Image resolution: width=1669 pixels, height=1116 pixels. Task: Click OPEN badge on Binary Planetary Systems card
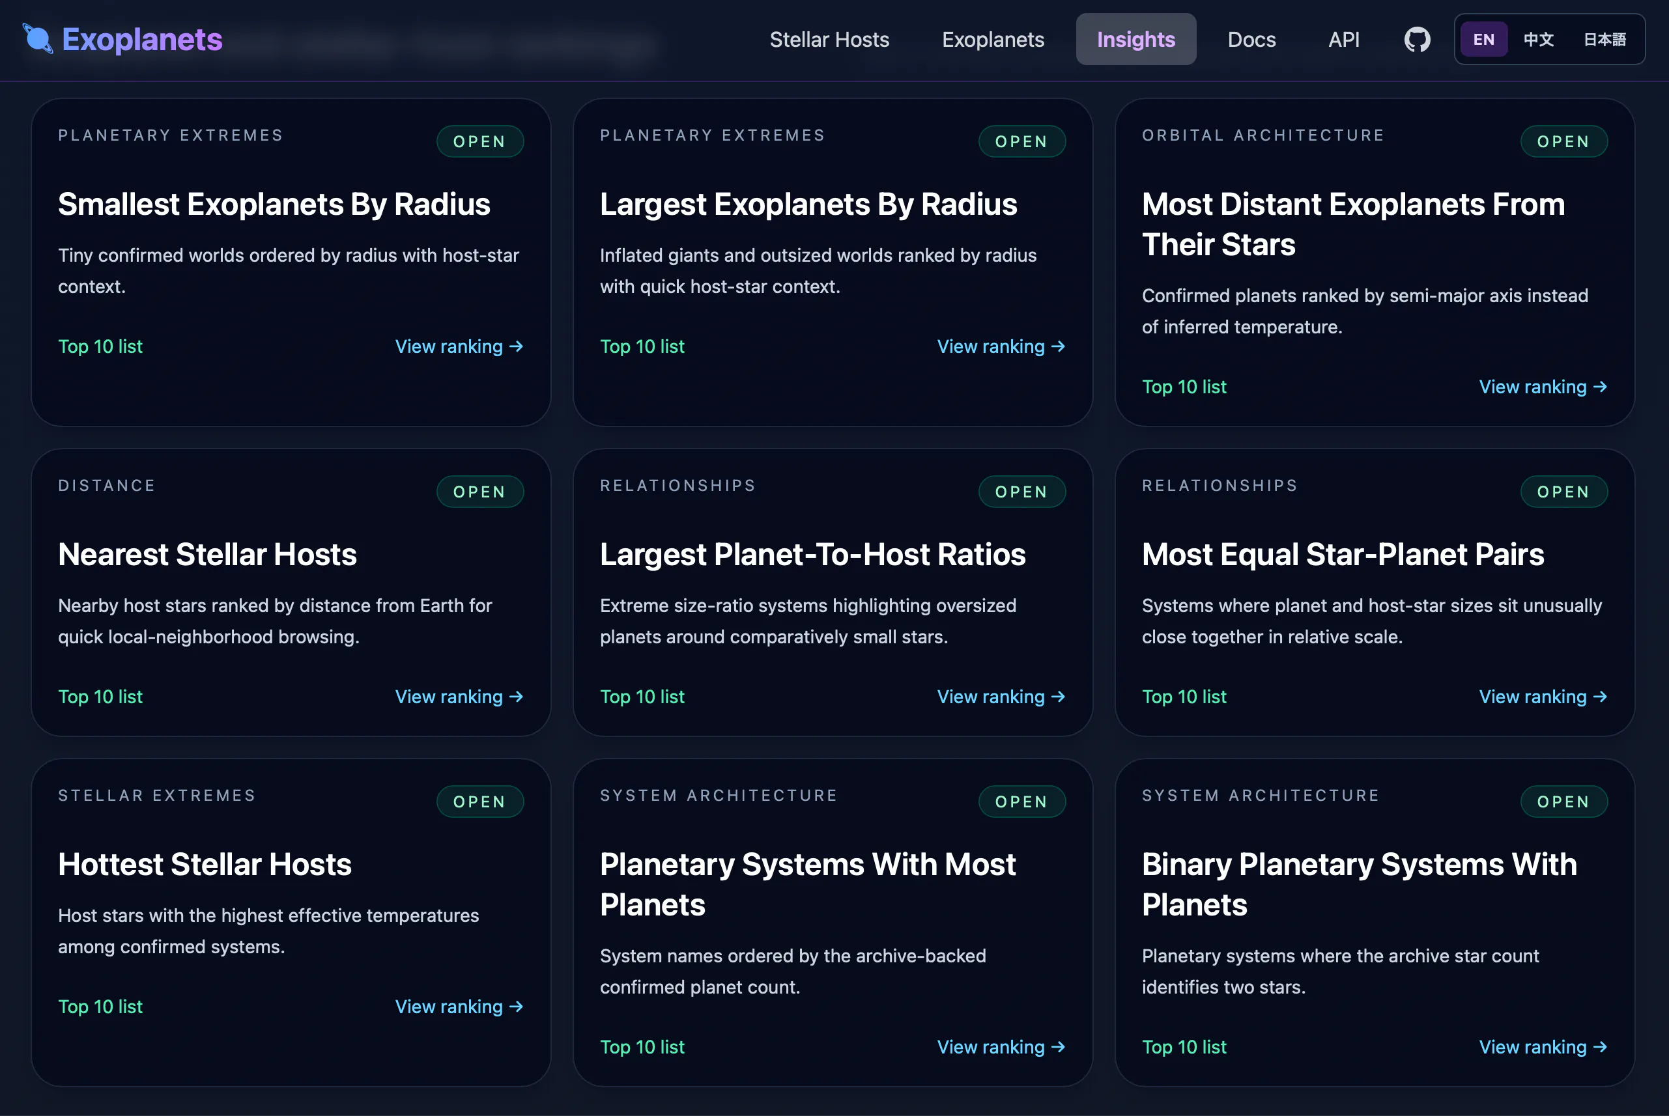coord(1563,802)
